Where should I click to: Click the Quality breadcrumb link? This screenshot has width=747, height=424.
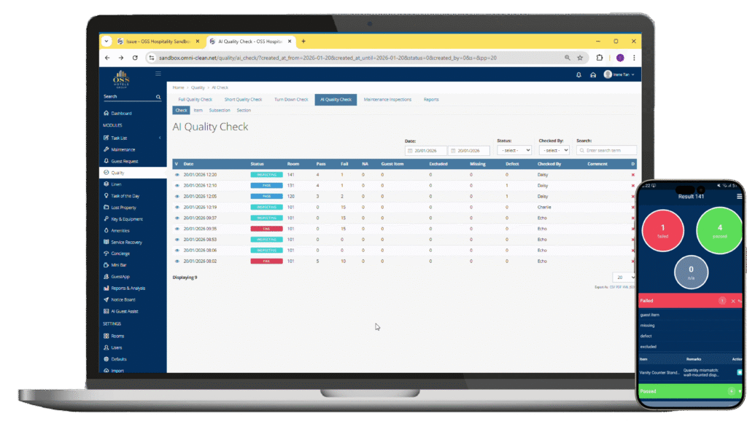(x=198, y=87)
